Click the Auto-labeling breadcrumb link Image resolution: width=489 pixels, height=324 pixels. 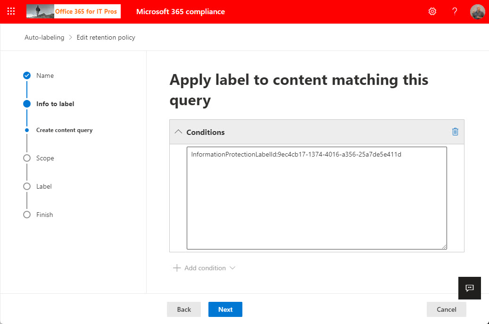[x=44, y=37]
